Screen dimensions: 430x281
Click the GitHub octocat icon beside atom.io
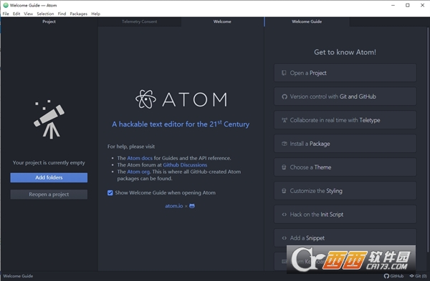click(x=192, y=206)
